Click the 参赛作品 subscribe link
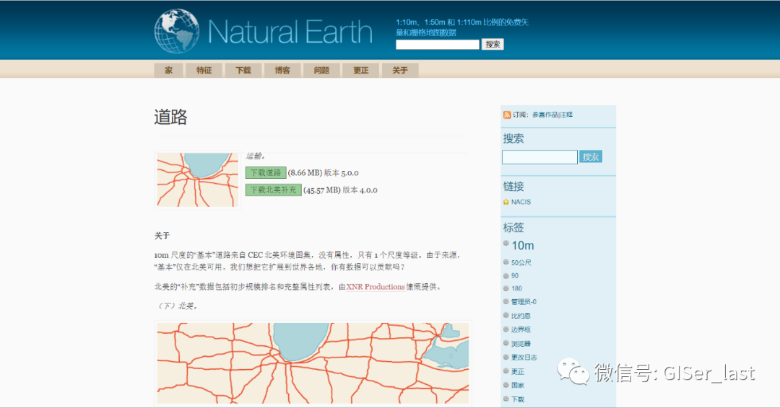780x408 pixels. click(x=545, y=115)
